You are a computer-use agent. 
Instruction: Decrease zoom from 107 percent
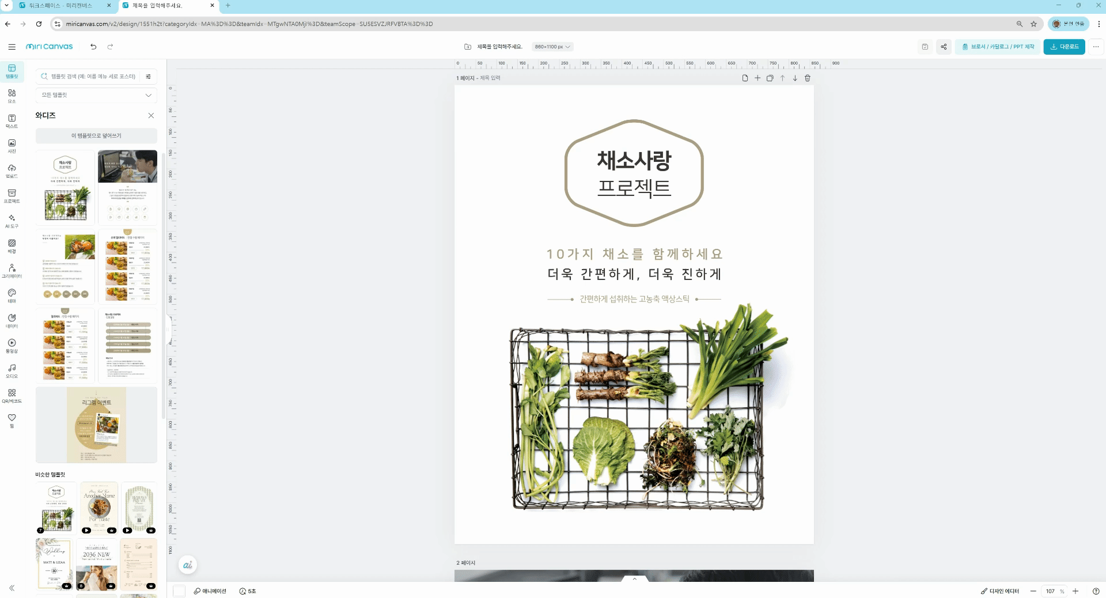pyautogui.click(x=1034, y=591)
